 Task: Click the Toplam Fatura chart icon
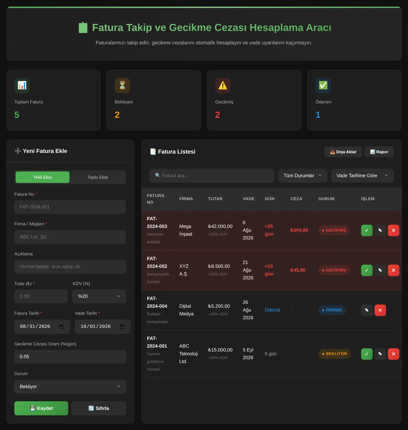point(22,85)
